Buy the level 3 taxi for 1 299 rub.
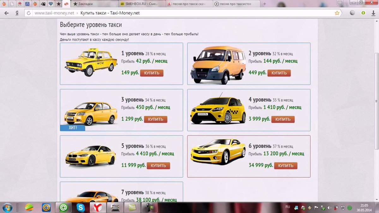The height and width of the screenshot is (213, 379). pyautogui.click(x=156, y=119)
